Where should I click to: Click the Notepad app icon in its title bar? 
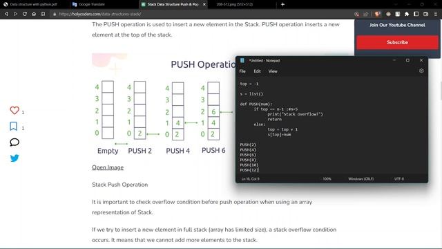(242, 60)
